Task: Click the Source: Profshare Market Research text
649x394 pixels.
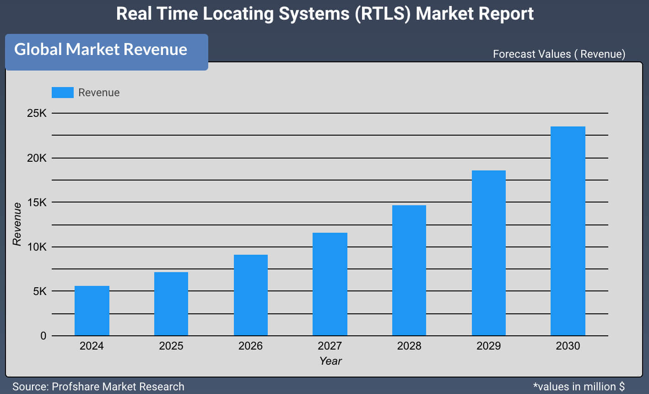Action: [x=98, y=387]
